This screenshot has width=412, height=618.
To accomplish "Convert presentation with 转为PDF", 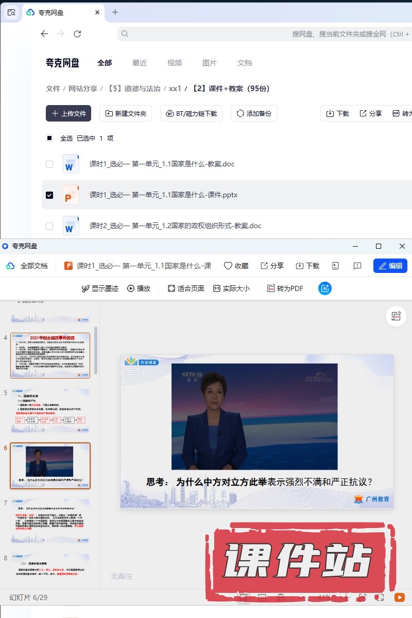I will [x=285, y=288].
